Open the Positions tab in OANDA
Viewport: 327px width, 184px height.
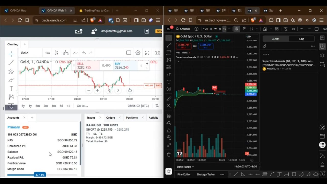tap(132, 118)
